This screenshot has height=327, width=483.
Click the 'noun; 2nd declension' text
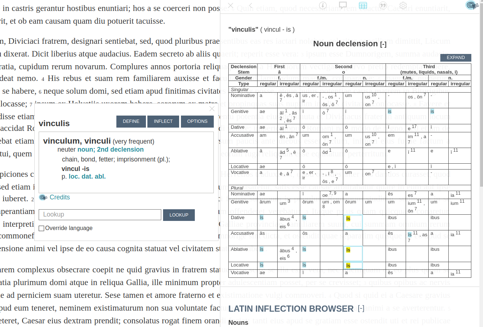111,149
